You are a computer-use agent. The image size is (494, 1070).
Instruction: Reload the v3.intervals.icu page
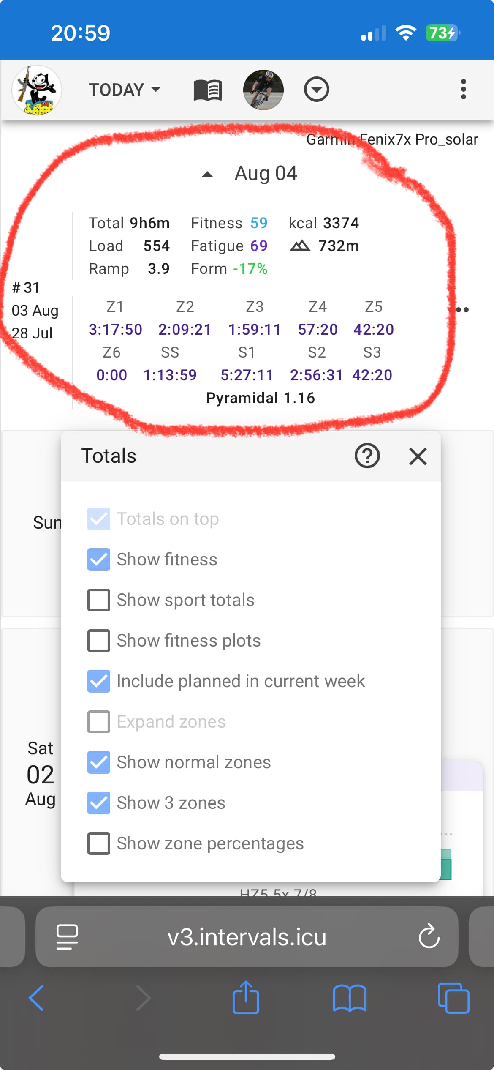pyautogui.click(x=429, y=936)
